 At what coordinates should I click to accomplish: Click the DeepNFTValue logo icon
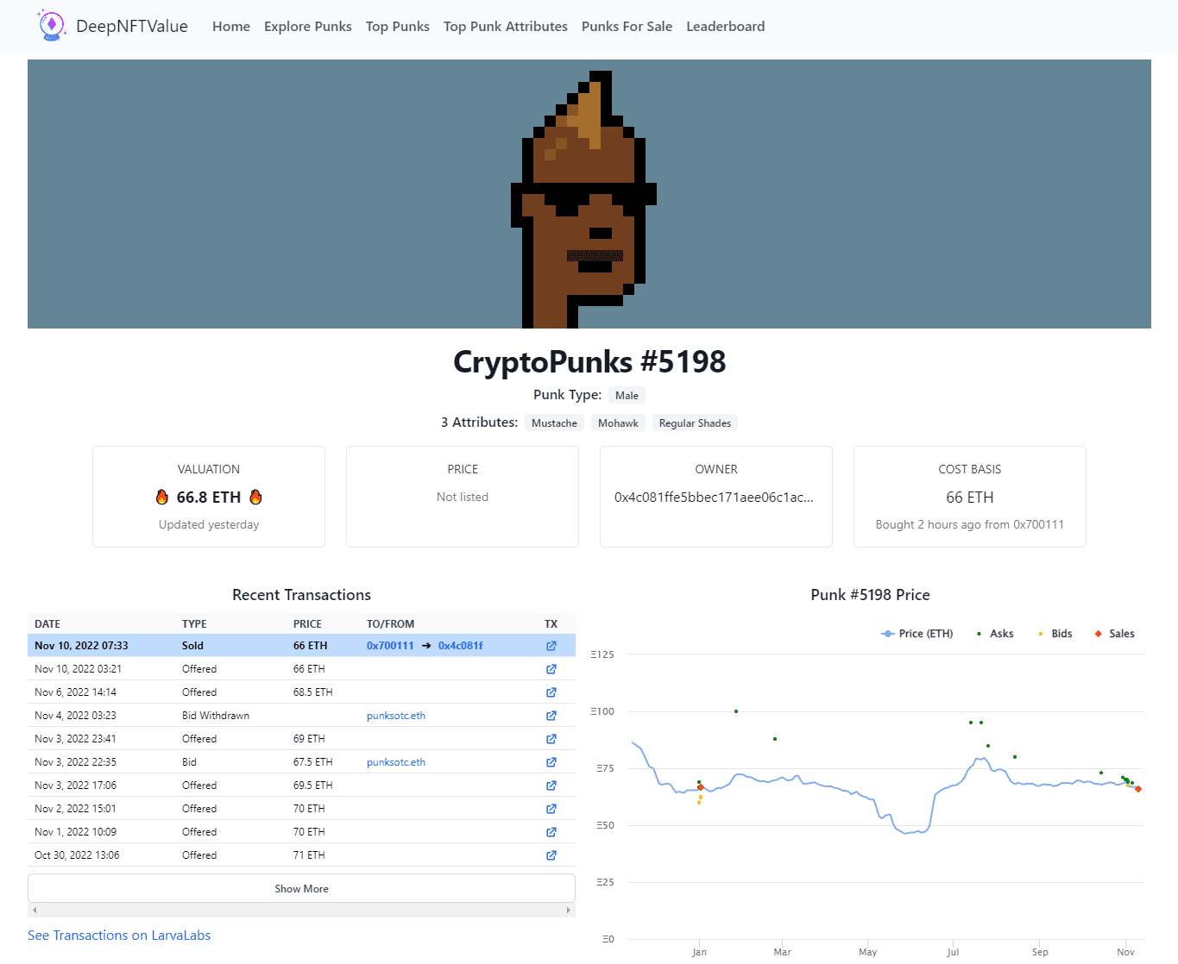pyautogui.click(x=51, y=25)
